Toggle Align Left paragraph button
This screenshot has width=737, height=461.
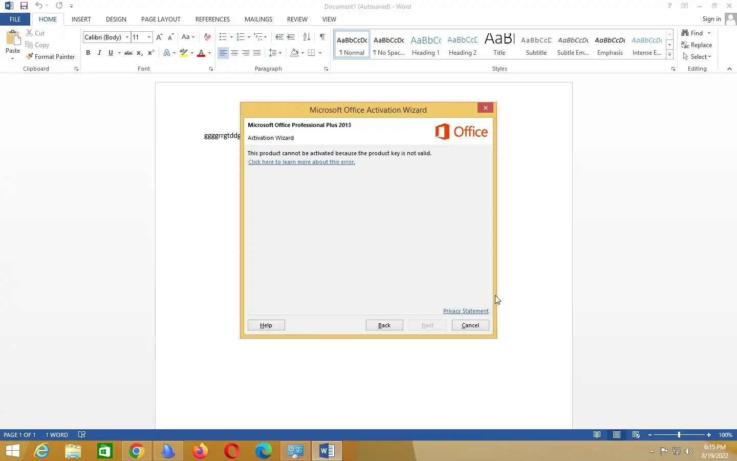pyautogui.click(x=223, y=53)
